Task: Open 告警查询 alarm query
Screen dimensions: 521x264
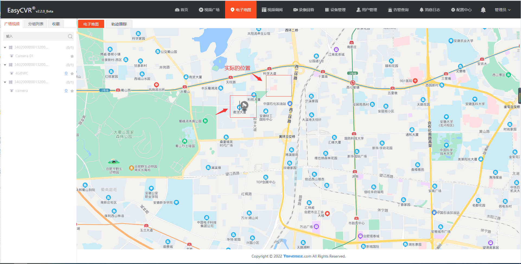Action: [398, 10]
